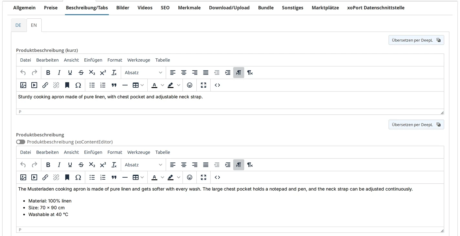Apply strikethrough in short description editor
460x236 pixels.
[x=81, y=73]
